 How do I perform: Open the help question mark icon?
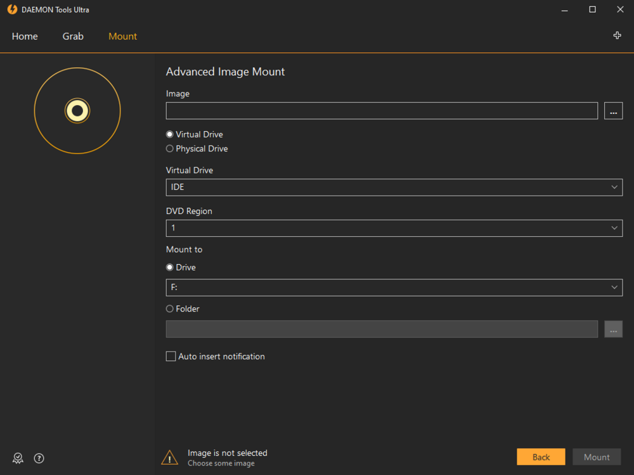click(39, 459)
